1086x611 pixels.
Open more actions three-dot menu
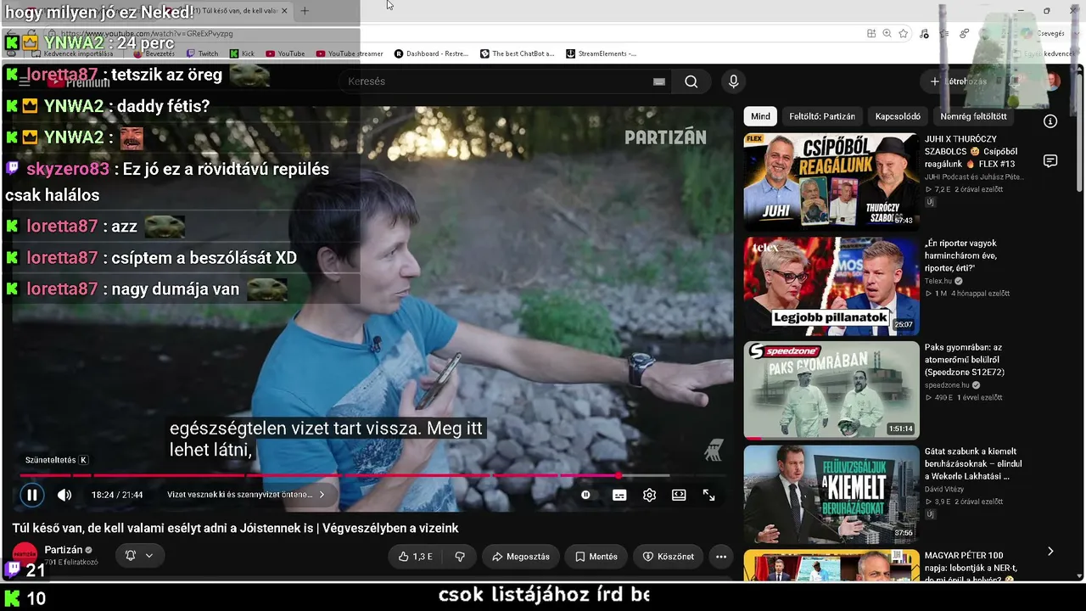click(721, 557)
